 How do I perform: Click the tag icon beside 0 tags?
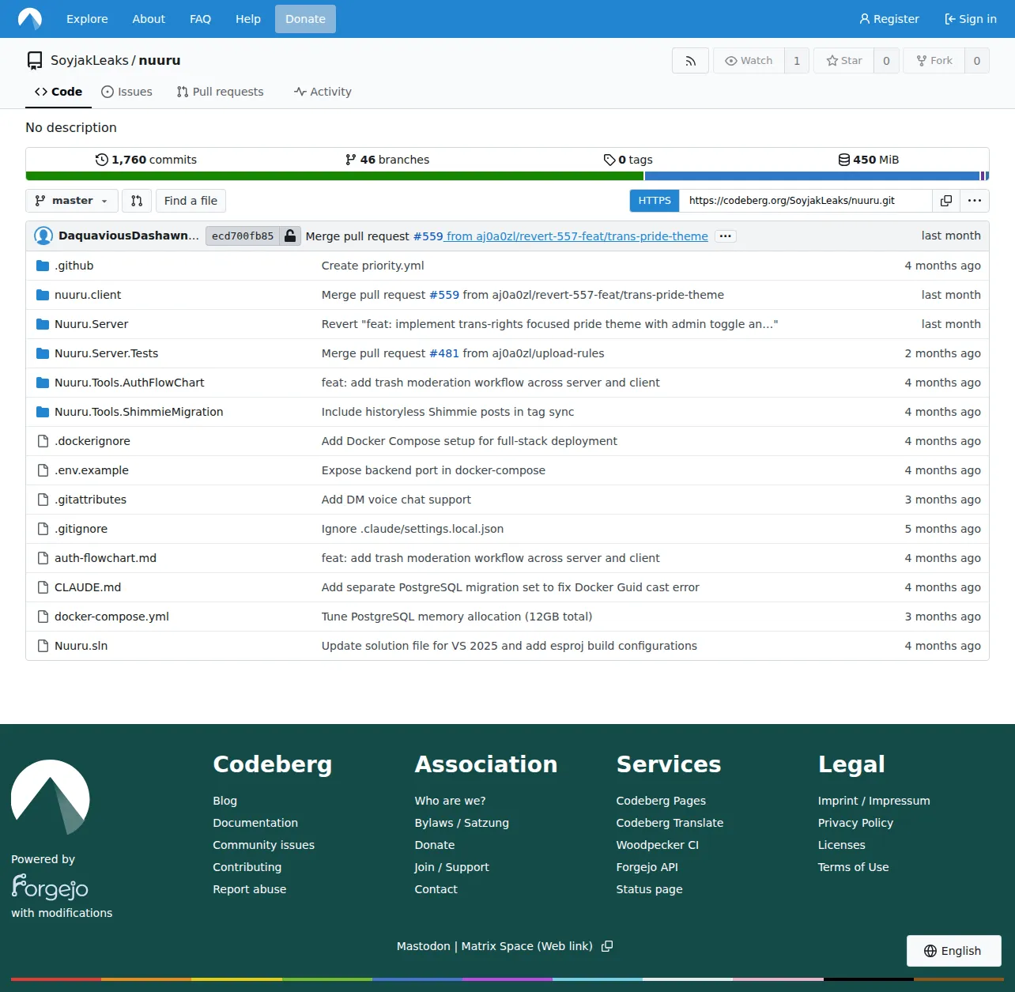(609, 160)
